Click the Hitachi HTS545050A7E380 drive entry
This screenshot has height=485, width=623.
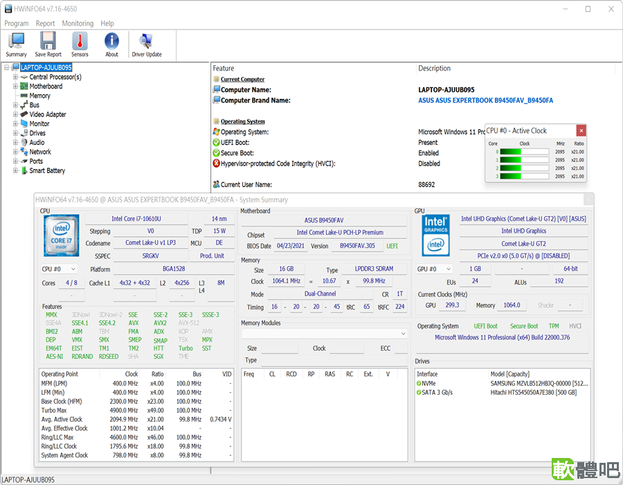[x=533, y=392]
